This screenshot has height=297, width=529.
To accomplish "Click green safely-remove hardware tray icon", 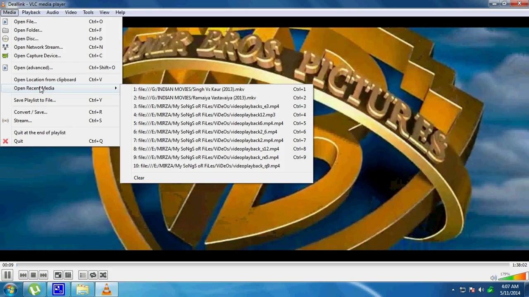I will click(490, 290).
